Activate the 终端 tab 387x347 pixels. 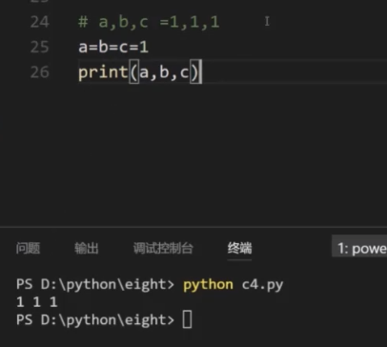tap(239, 248)
